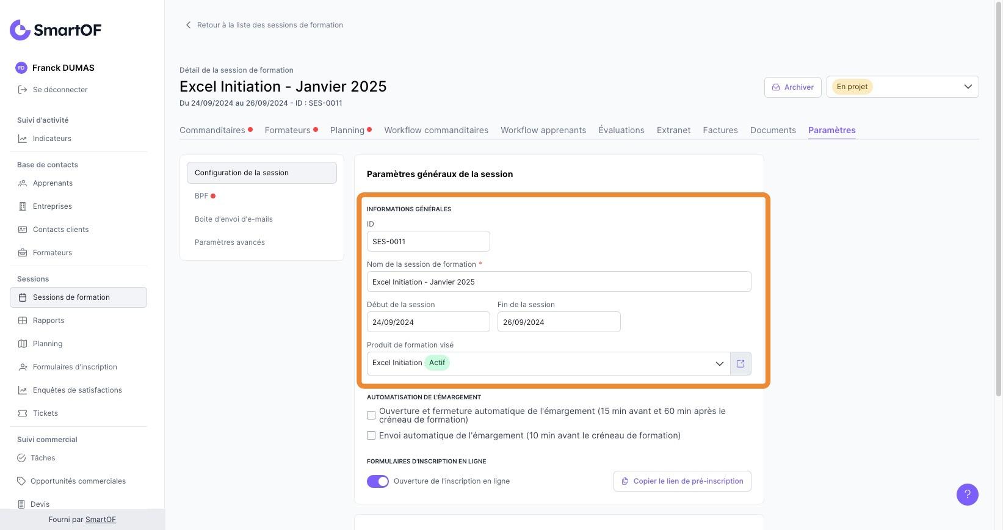Viewport: 1003px width, 530px height.
Task: Open the training product external link icon
Action: tap(740, 364)
